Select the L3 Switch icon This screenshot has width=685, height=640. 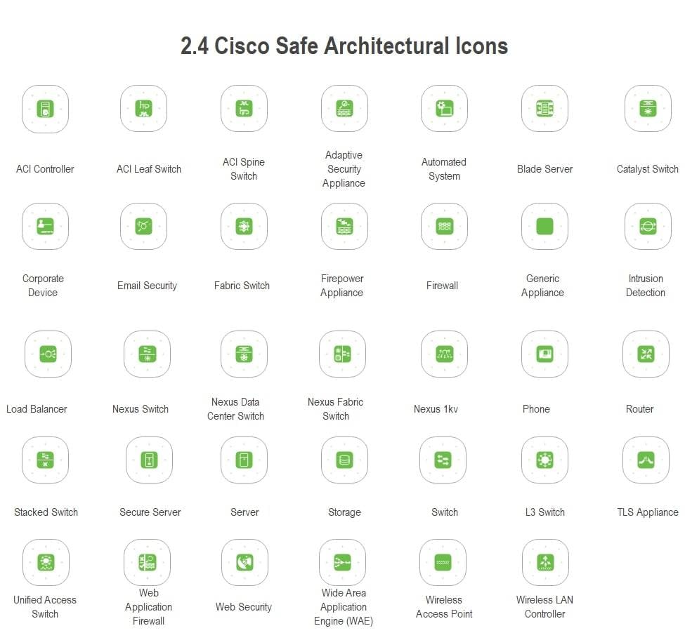[544, 460]
